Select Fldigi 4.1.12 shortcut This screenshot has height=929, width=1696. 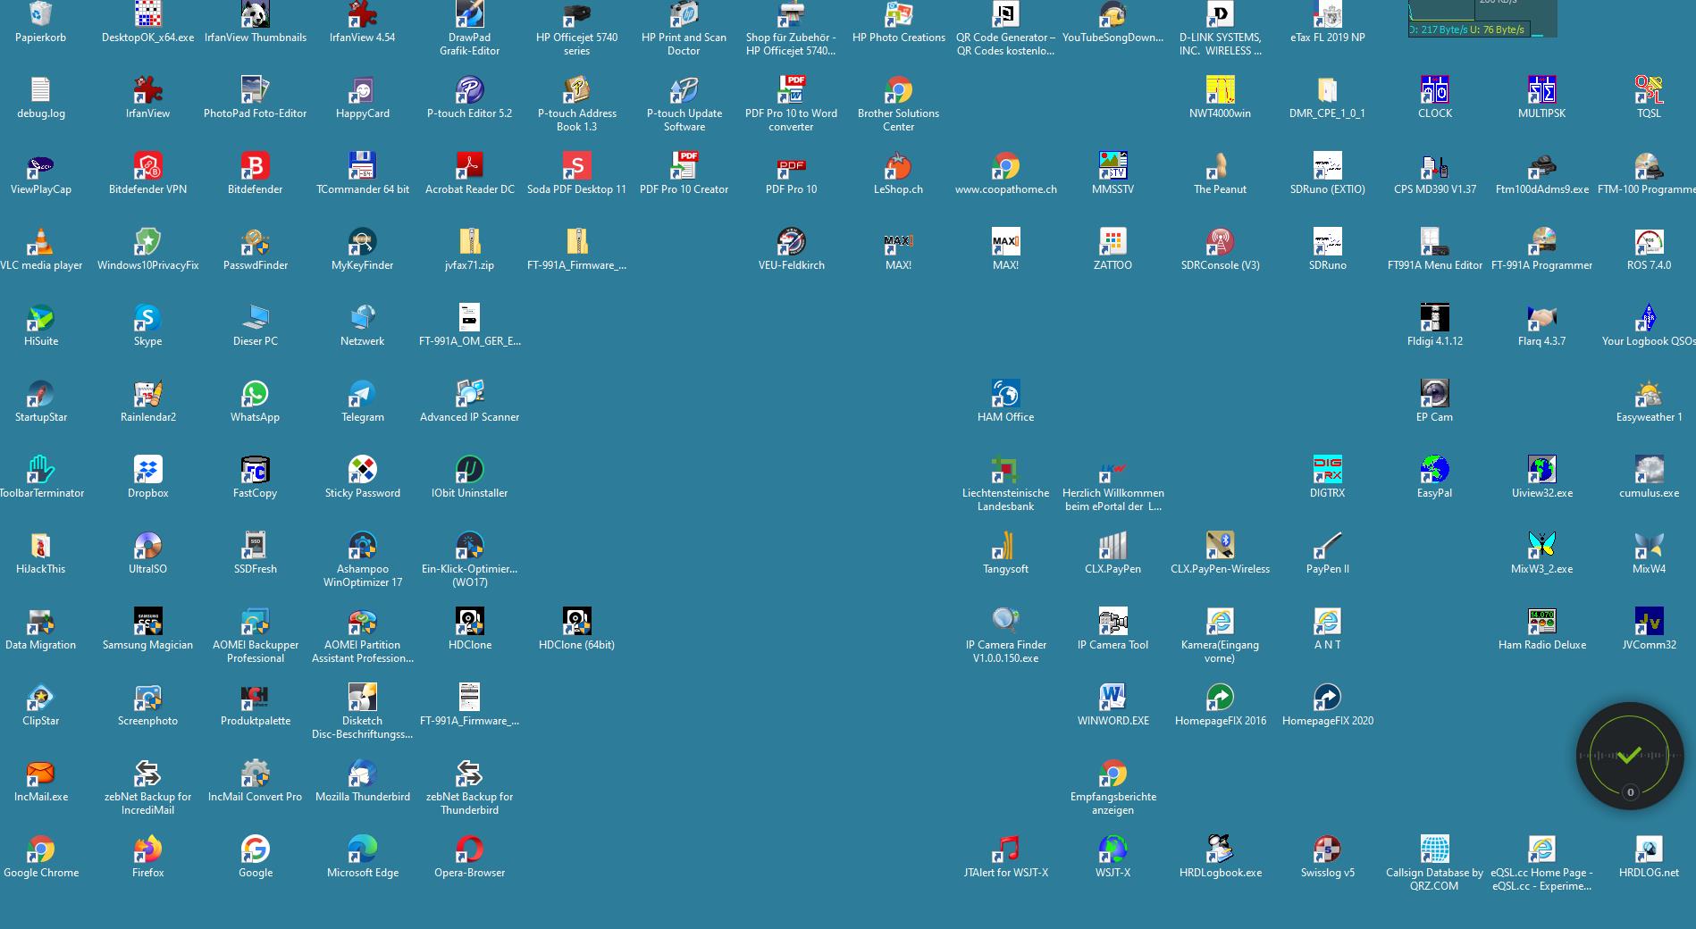[x=1435, y=318]
